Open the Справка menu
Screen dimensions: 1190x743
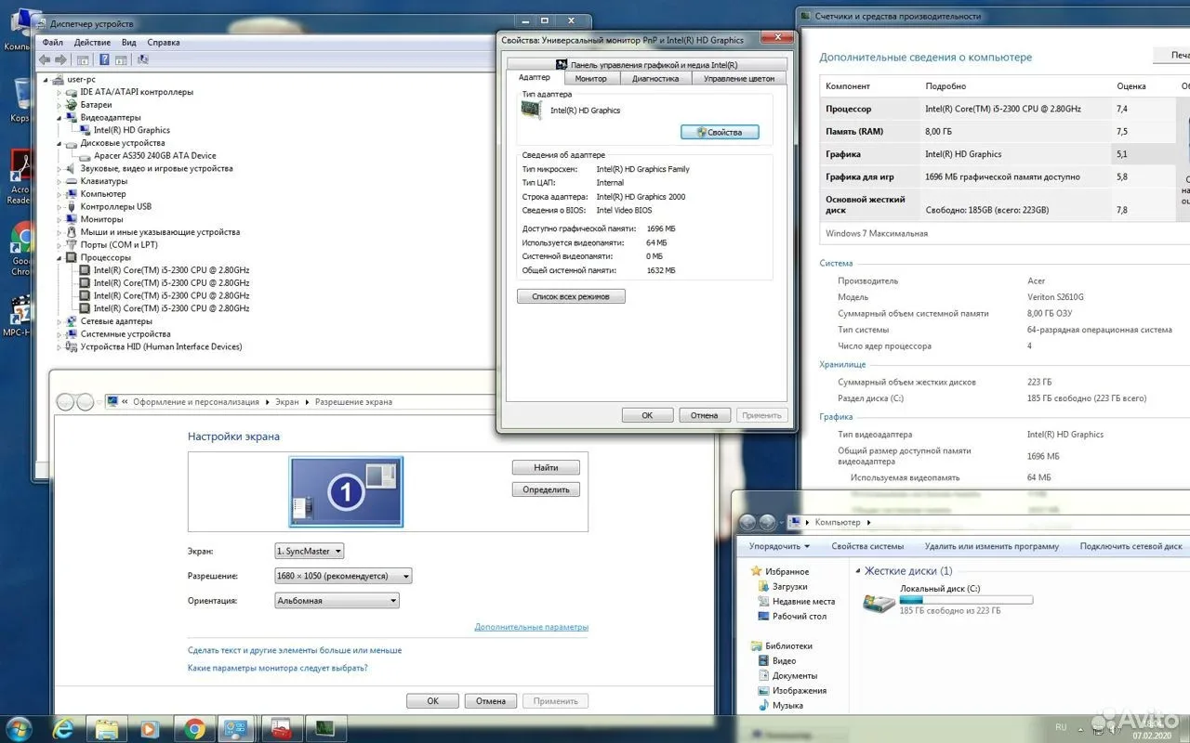click(164, 42)
